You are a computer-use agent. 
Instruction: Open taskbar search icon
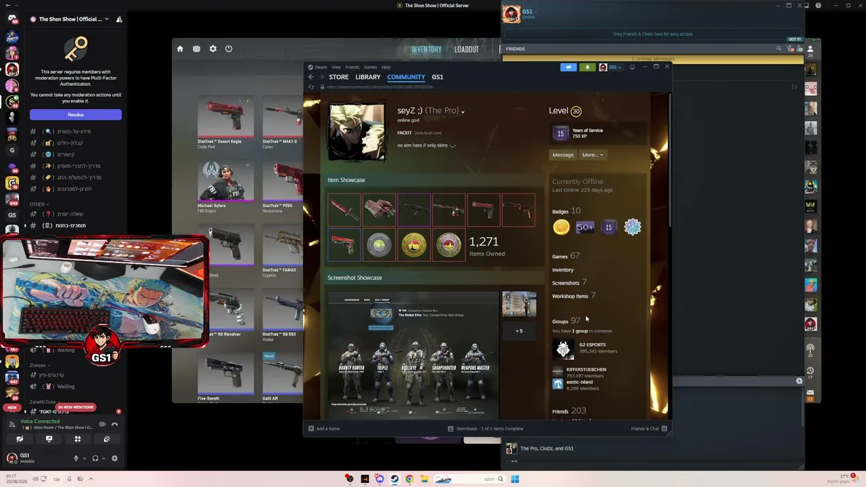(x=501, y=479)
